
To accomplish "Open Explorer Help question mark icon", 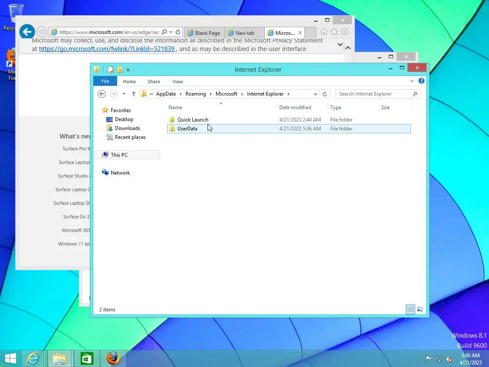I will tap(422, 81).
